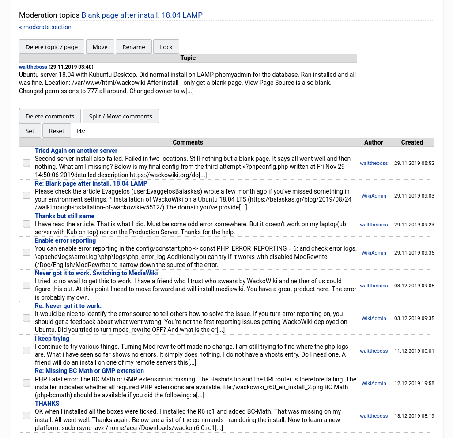
Task: Tick the 'Enable error reporting' comment checkbox
Action: tap(26, 252)
